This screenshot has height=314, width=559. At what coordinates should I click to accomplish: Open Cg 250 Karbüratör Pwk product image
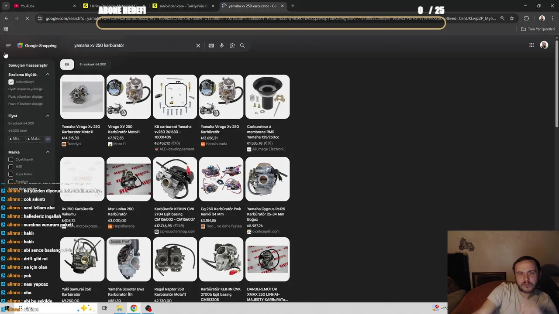[221, 179]
